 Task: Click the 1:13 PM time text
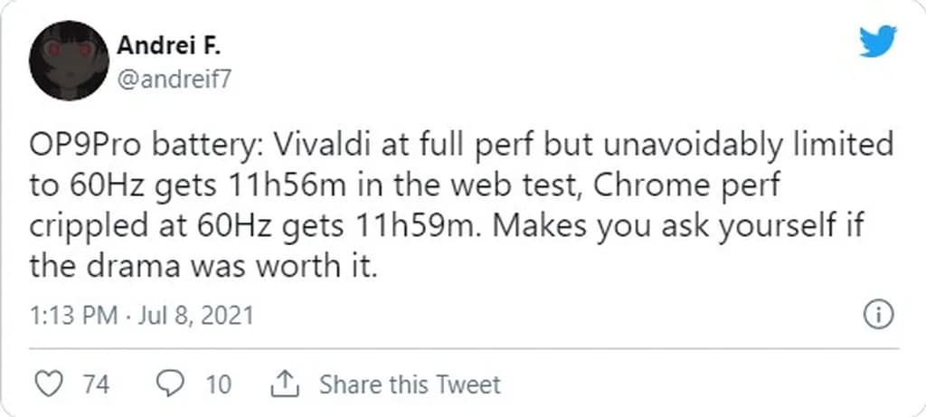(x=74, y=316)
